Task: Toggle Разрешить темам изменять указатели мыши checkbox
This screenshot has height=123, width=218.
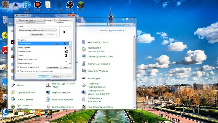Action: (18, 71)
